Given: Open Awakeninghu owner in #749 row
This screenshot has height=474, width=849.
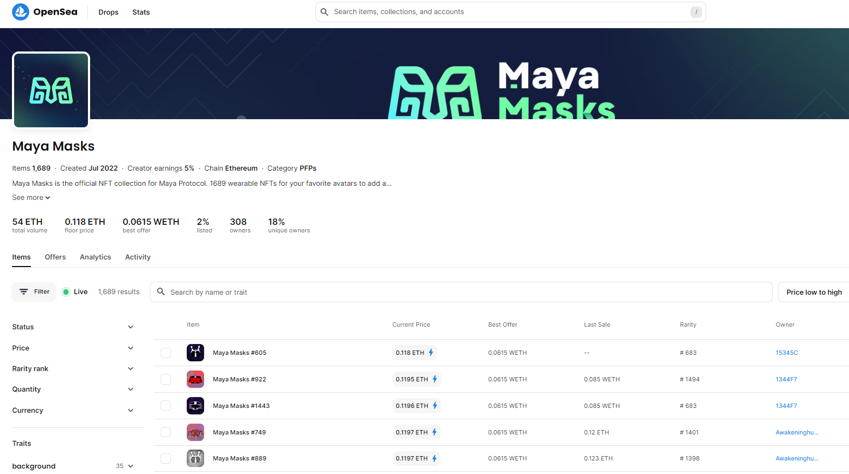Looking at the screenshot, I should (797, 432).
